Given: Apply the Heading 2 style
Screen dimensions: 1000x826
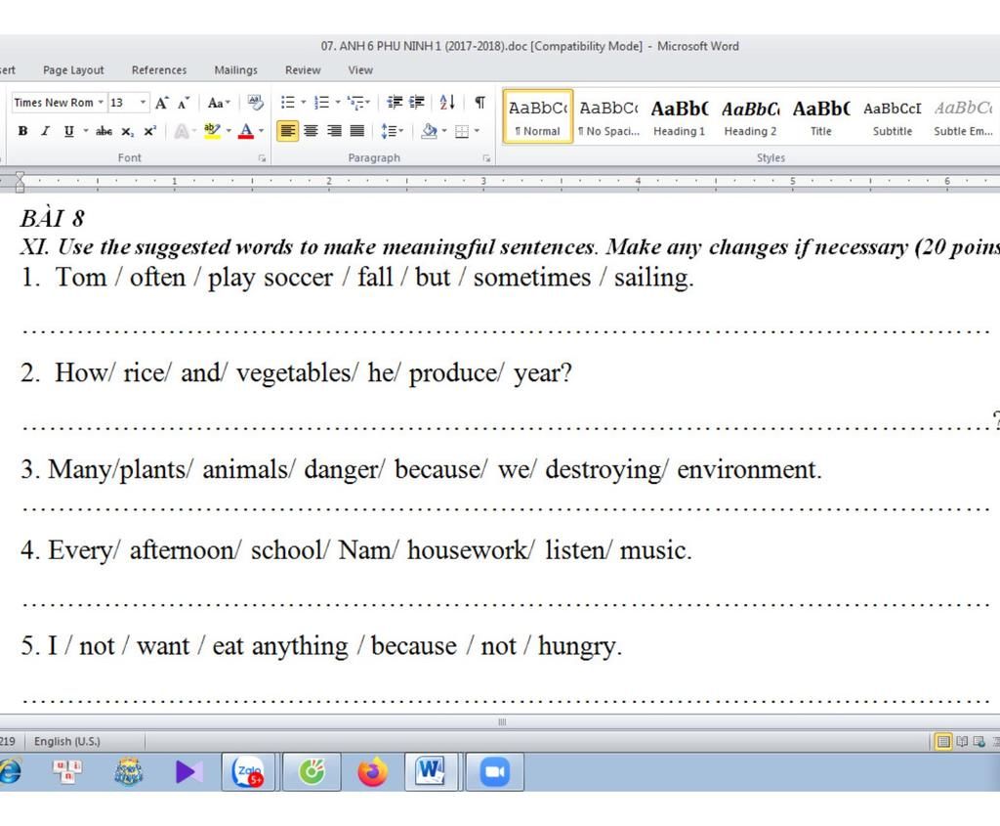Looking at the screenshot, I should (750, 116).
